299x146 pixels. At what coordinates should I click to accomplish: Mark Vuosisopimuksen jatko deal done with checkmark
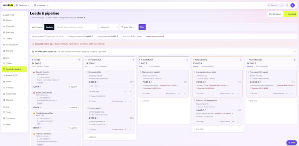(238, 93)
